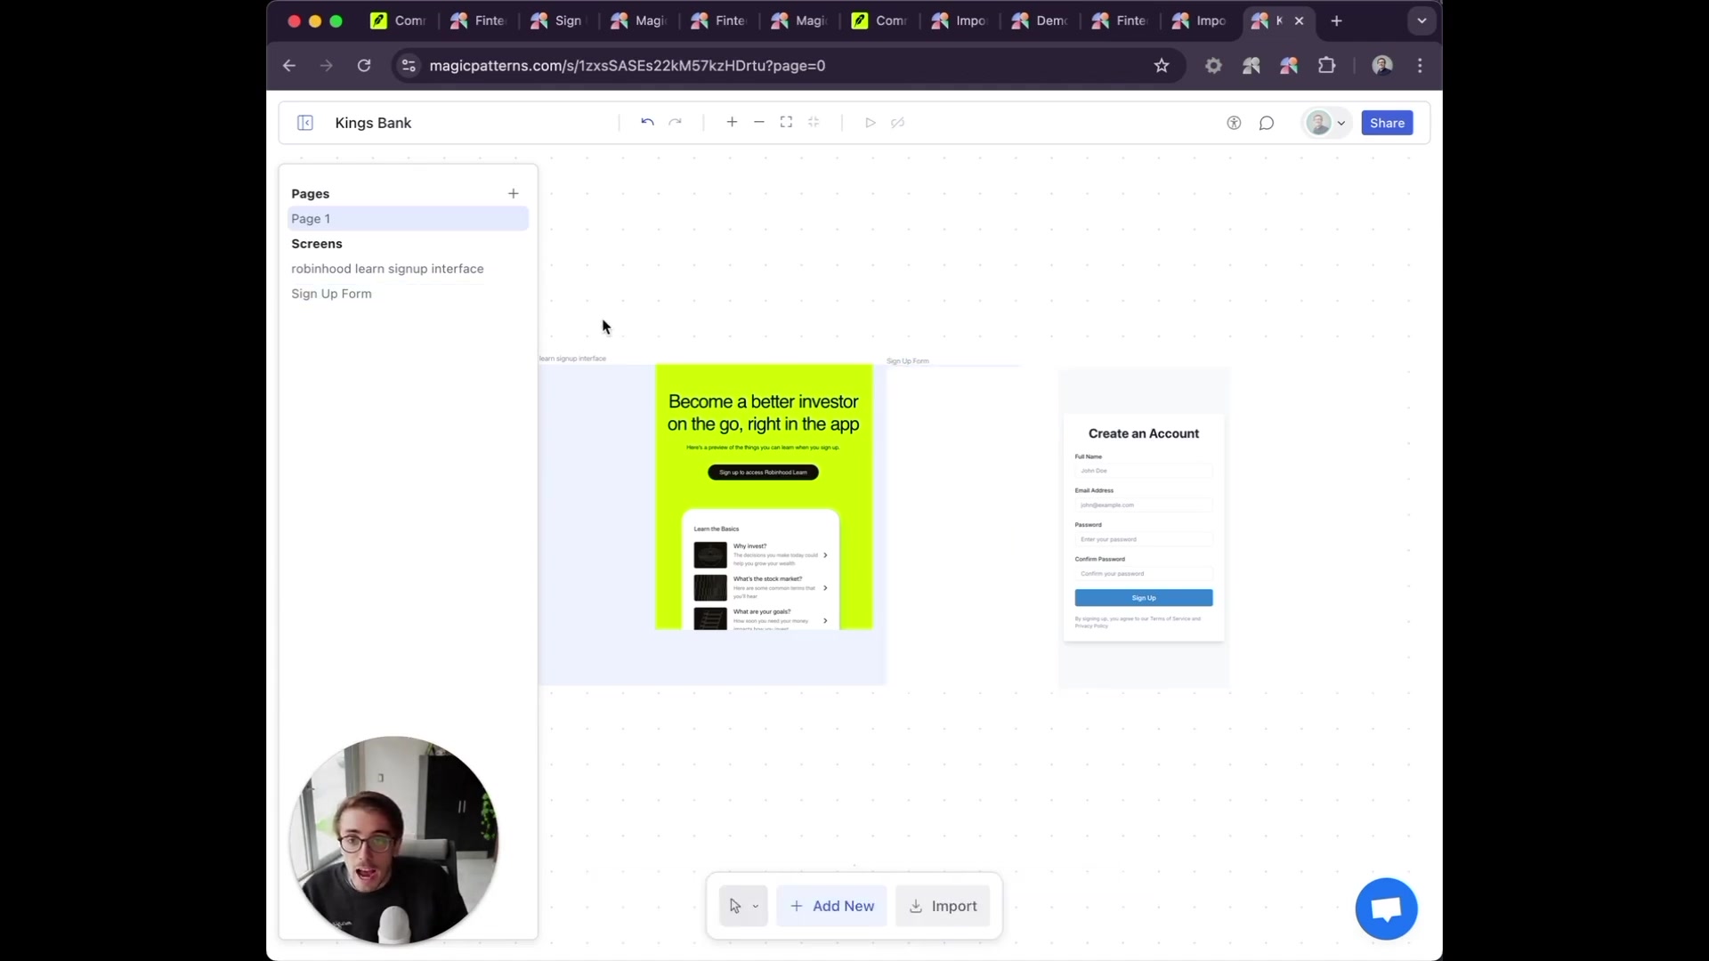Open the Why invest? lesson row

761,554
